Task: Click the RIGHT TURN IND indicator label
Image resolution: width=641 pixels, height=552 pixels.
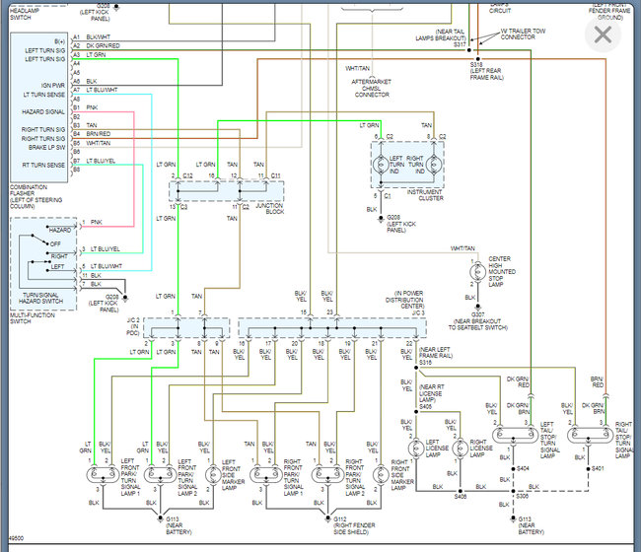Action: pyautogui.click(x=415, y=165)
